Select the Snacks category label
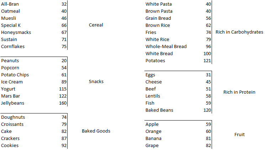265x152 pixels. pos(96,82)
